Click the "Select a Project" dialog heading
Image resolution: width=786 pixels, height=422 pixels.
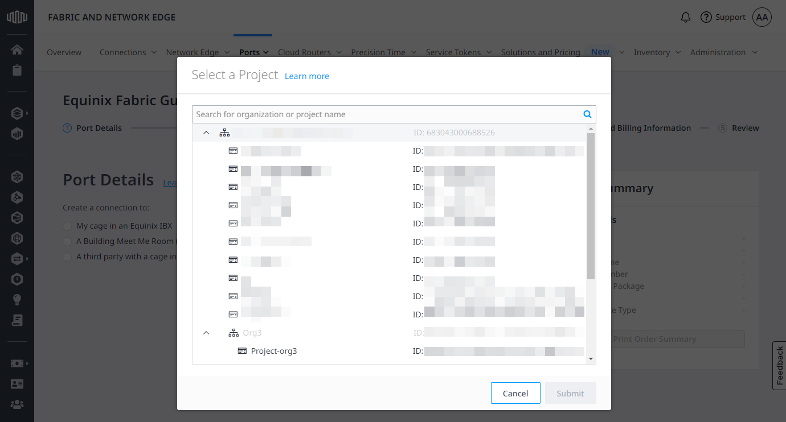(x=235, y=75)
